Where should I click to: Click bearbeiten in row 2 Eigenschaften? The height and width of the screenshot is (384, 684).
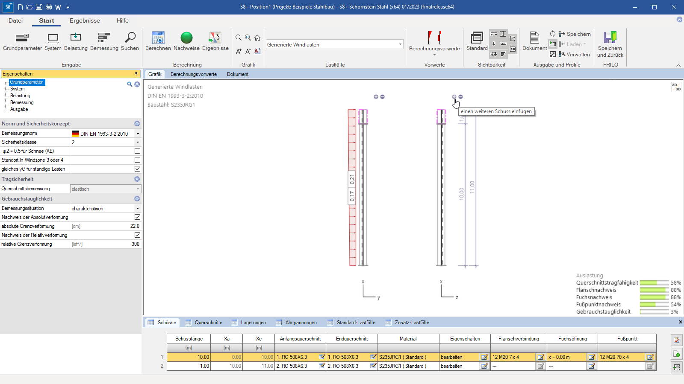point(451,366)
